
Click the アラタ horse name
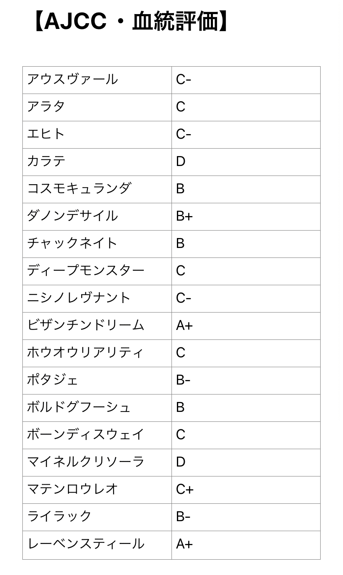[46, 107]
